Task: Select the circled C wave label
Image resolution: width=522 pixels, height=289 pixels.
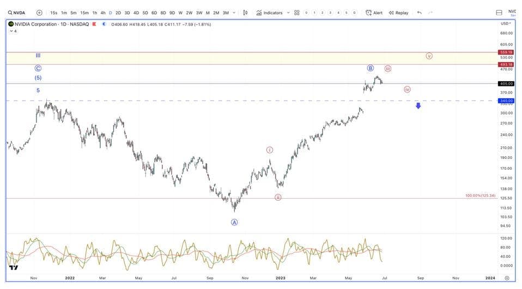Action: [38, 69]
